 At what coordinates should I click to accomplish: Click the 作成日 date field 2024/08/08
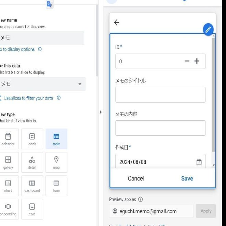[160, 161]
